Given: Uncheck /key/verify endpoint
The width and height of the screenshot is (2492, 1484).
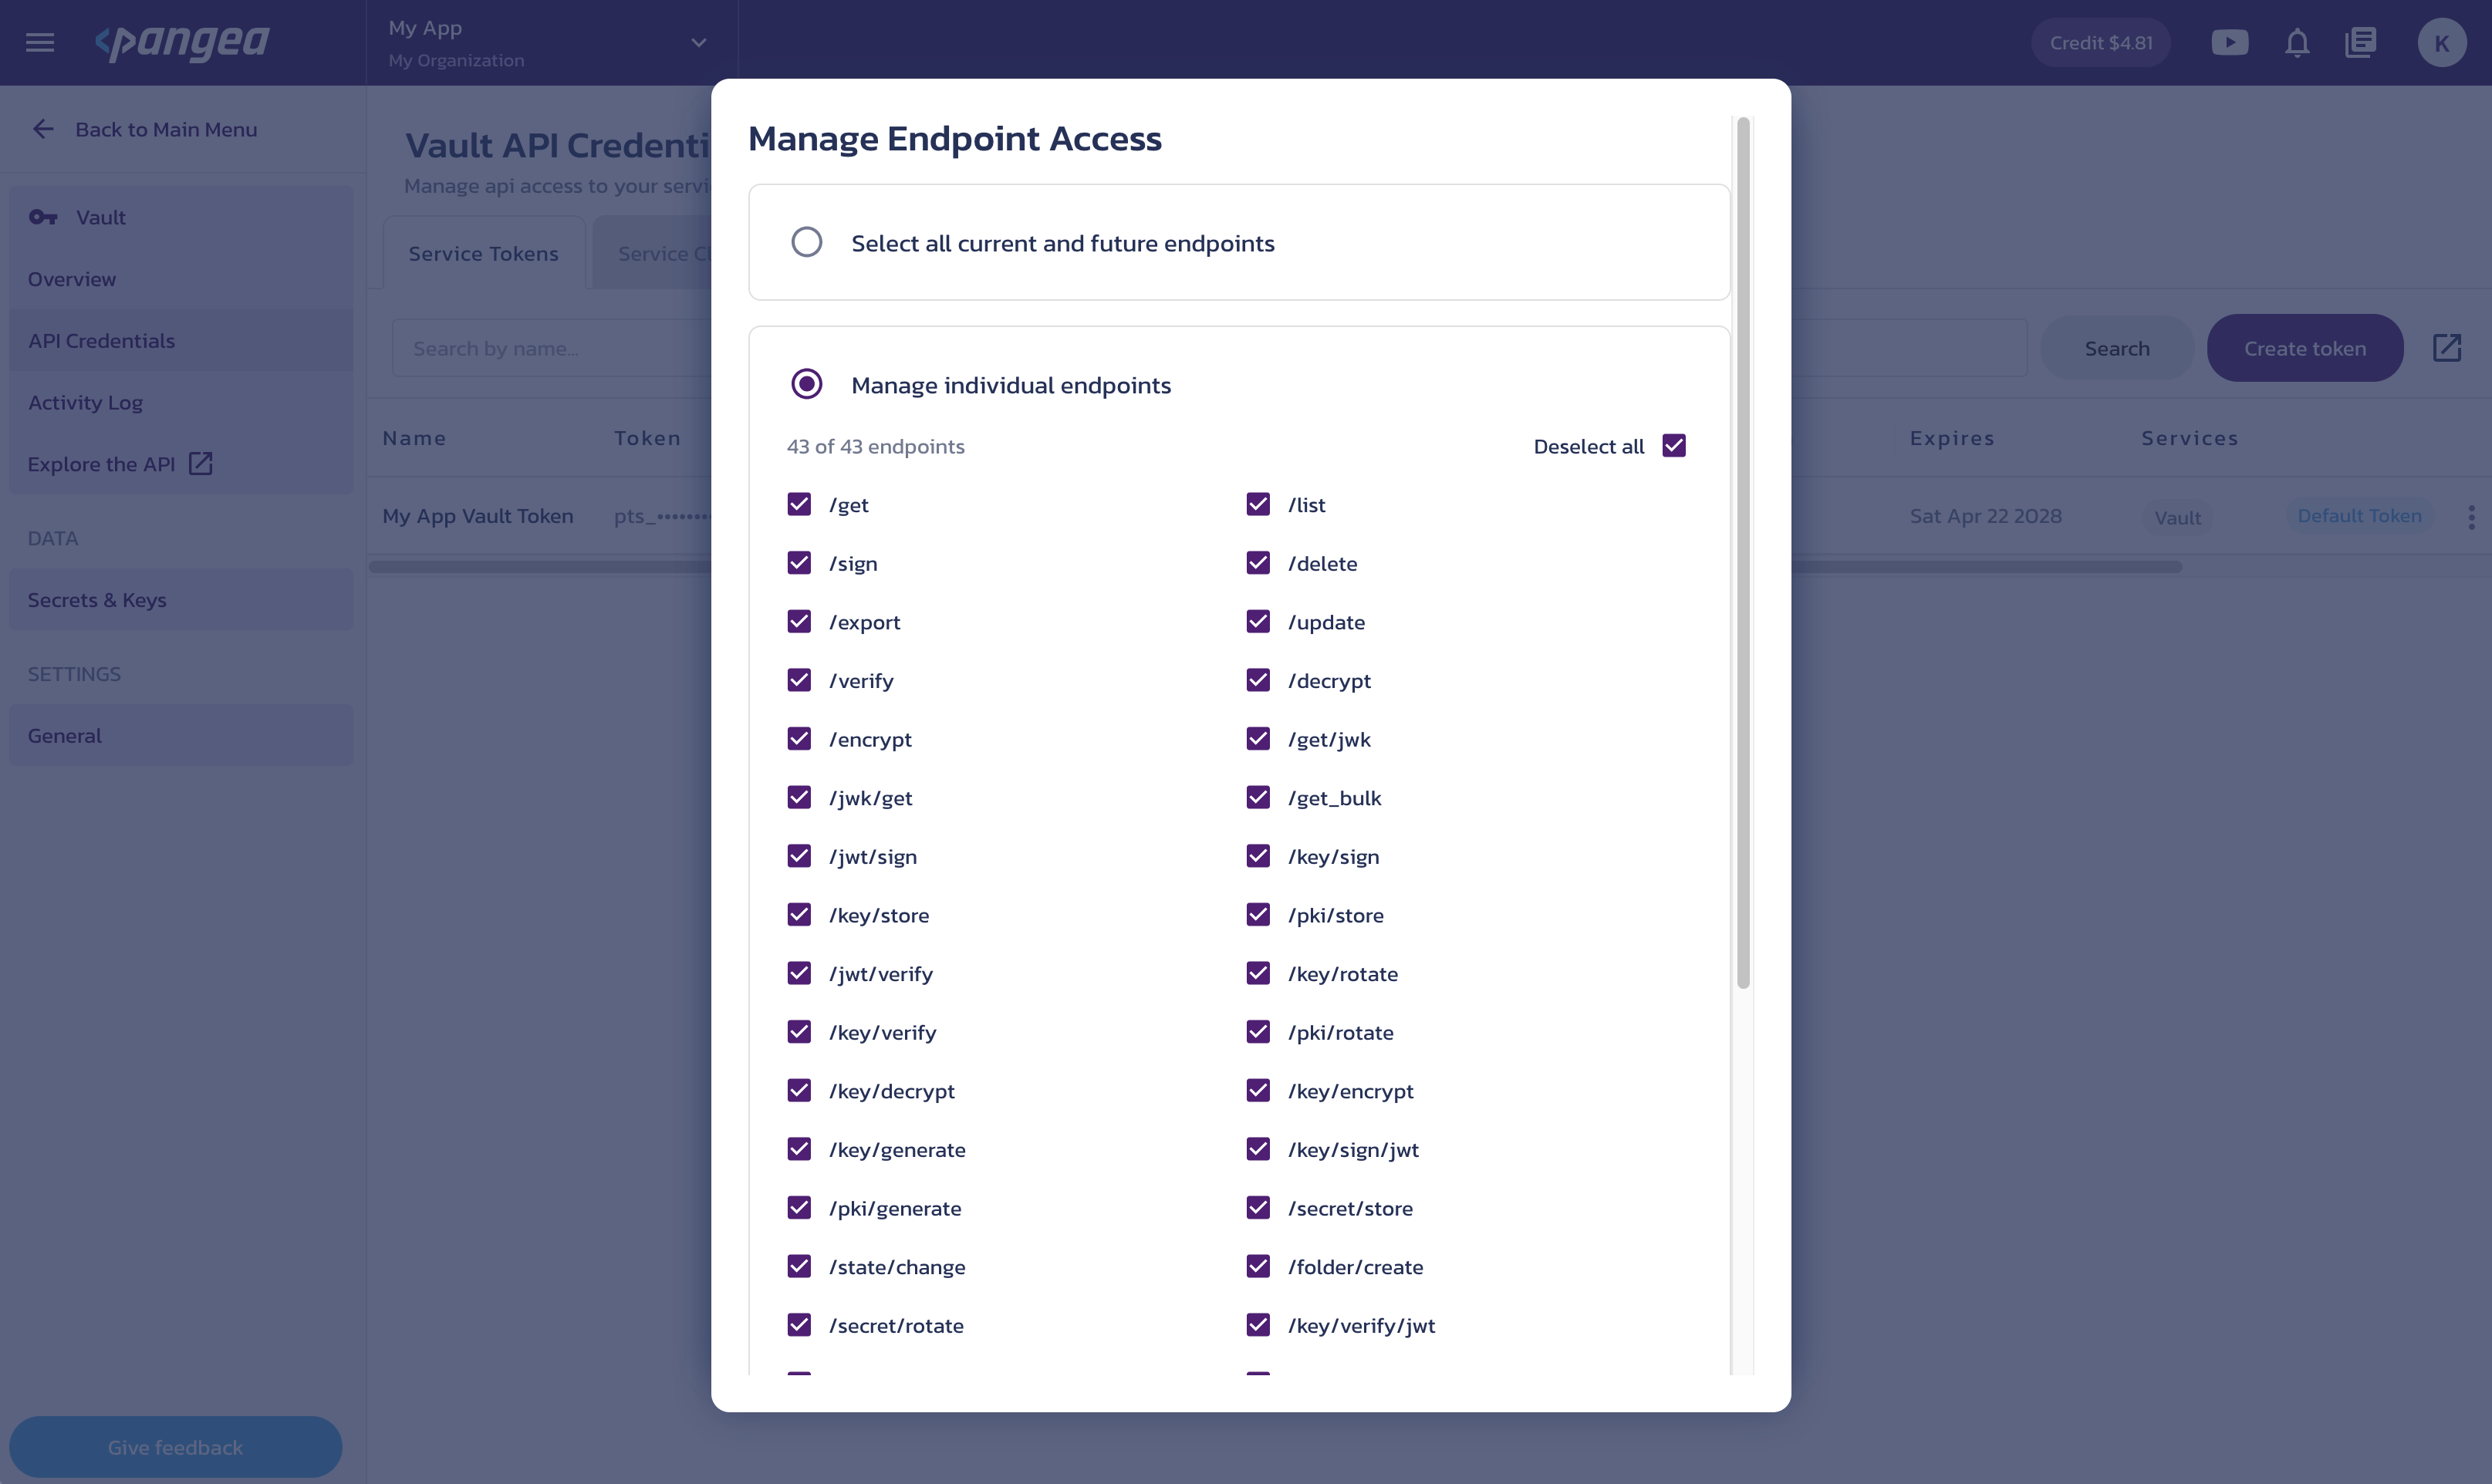Looking at the screenshot, I should click(798, 1031).
